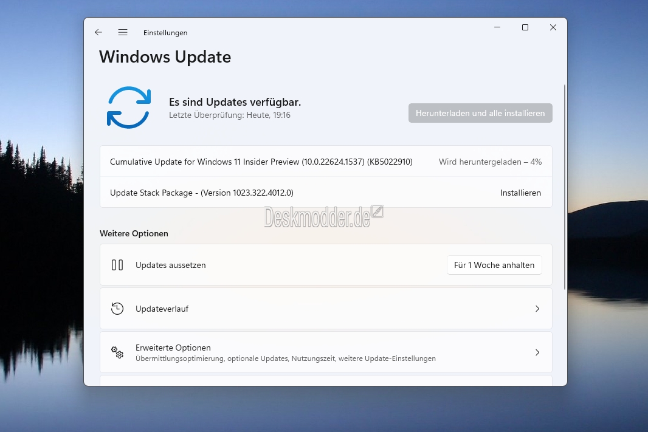The image size is (648, 432).
Task: Click the blue update sync icon
Action: 129,108
